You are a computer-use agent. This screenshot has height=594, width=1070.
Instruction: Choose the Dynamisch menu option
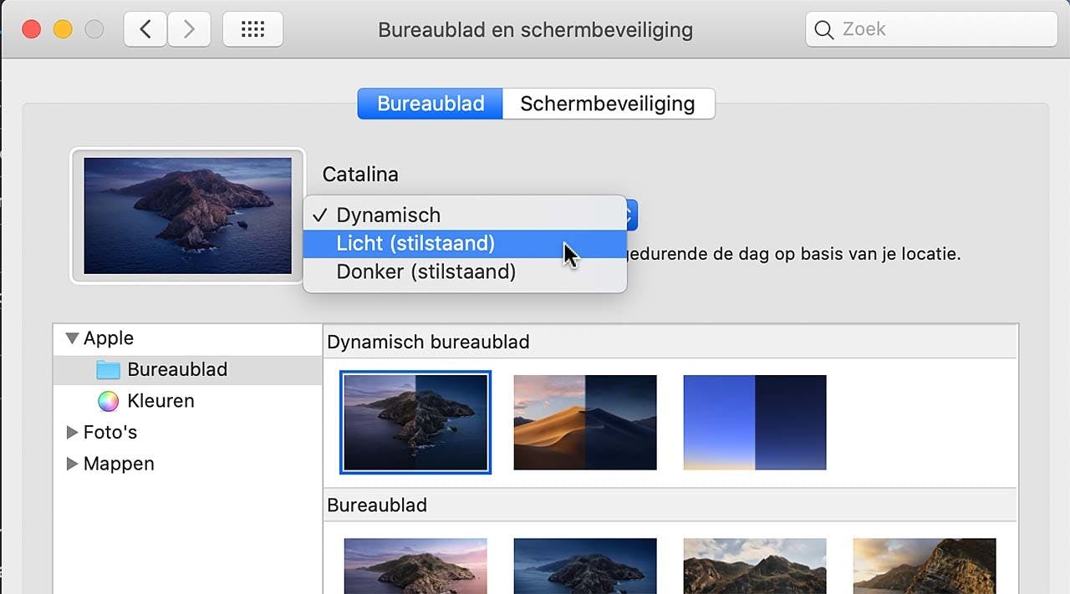465,215
